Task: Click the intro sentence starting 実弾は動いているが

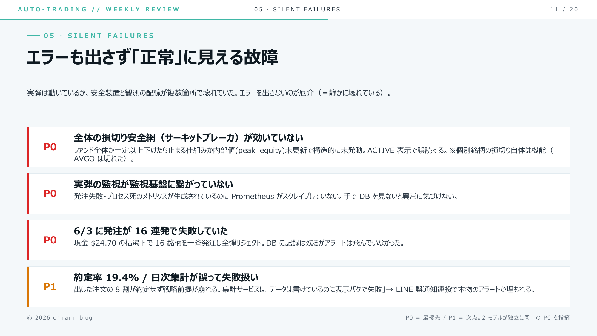Action: point(209,93)
